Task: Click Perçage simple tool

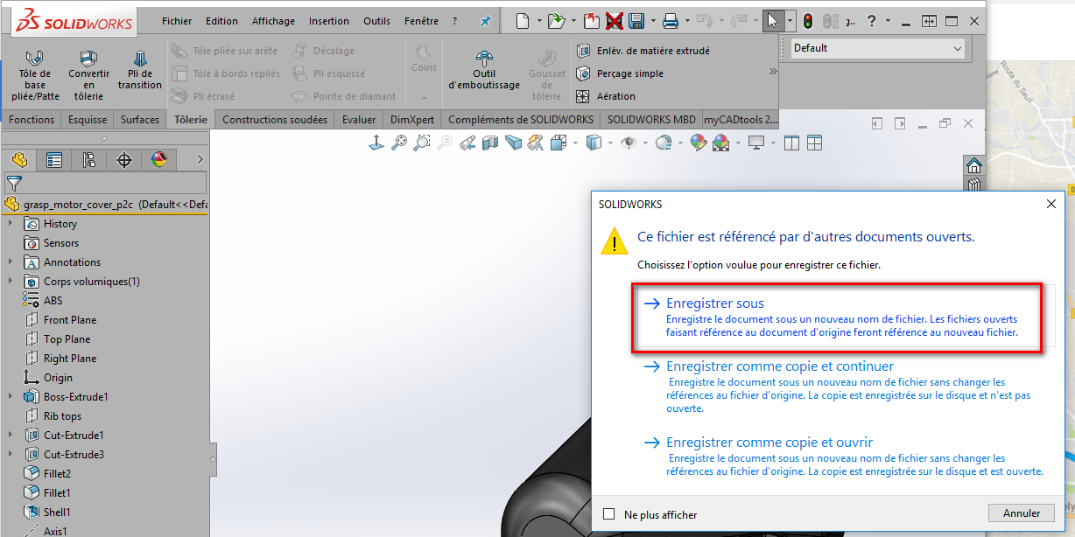Action: click(620, 73)
